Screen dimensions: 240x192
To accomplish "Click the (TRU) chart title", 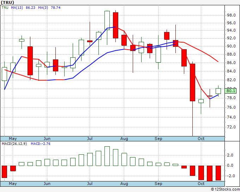I will pyautogui.click(x=7, y=2).
